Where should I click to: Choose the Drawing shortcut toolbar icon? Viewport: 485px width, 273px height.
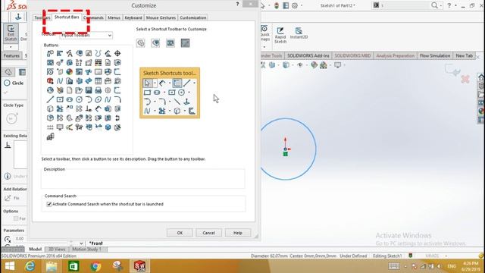click(x=171, y=43)
